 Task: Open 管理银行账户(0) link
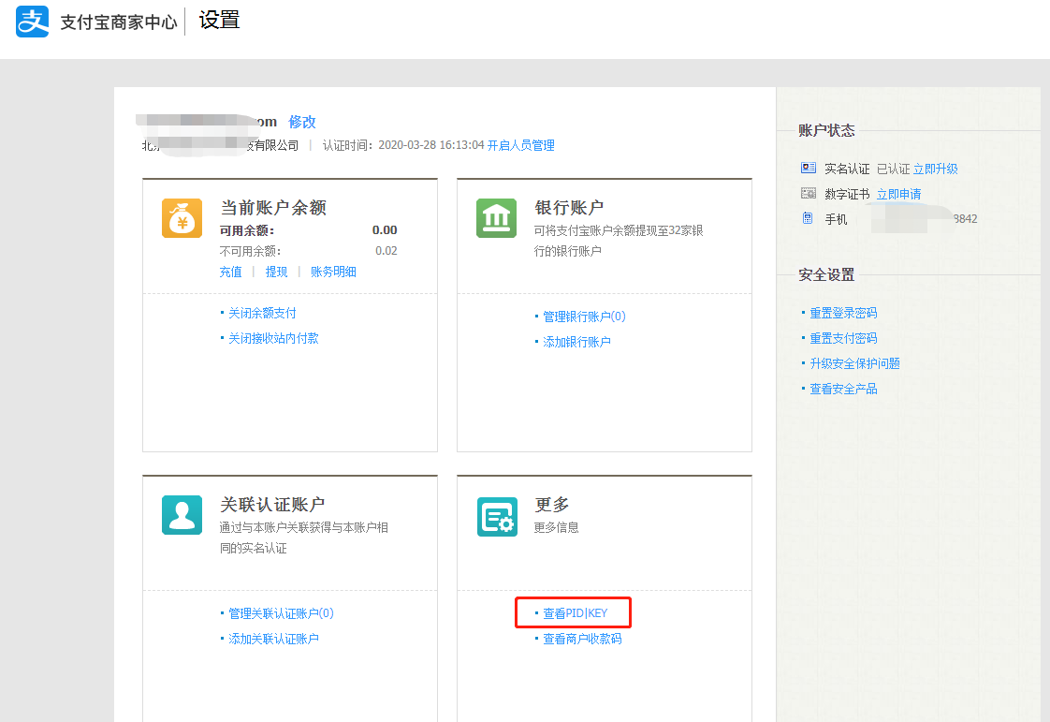pyautogui.click(x=584, y=317)
